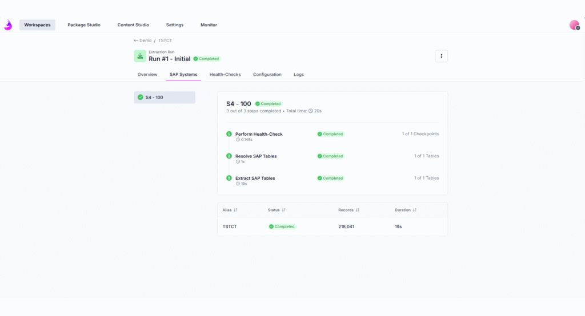
Task: Open the Logs tab
Action: point(298,75)
